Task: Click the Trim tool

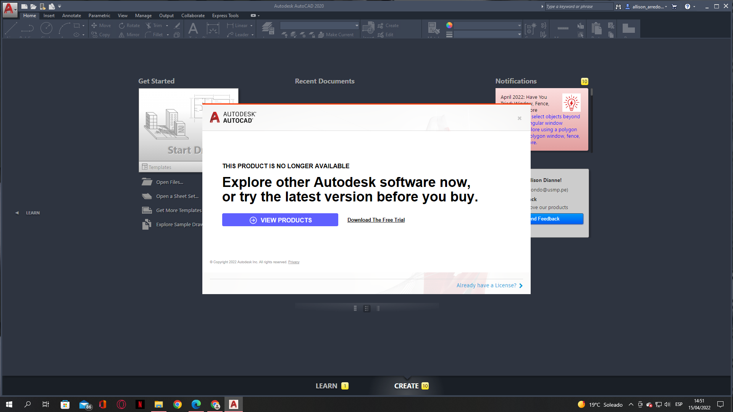Action: [x=154, y=26]
